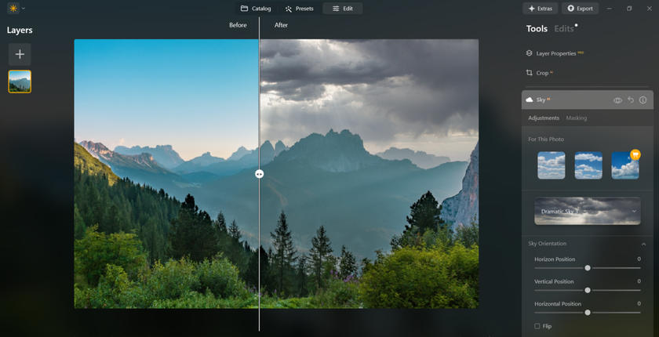The image size is (659, 337).
Task: Click the Before label above the image
Action: tap(238, 25)
